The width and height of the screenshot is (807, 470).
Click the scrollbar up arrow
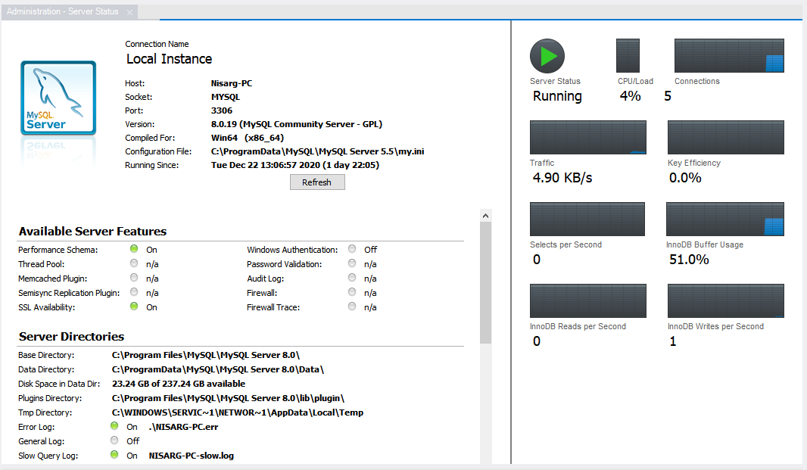coord(485,214)
